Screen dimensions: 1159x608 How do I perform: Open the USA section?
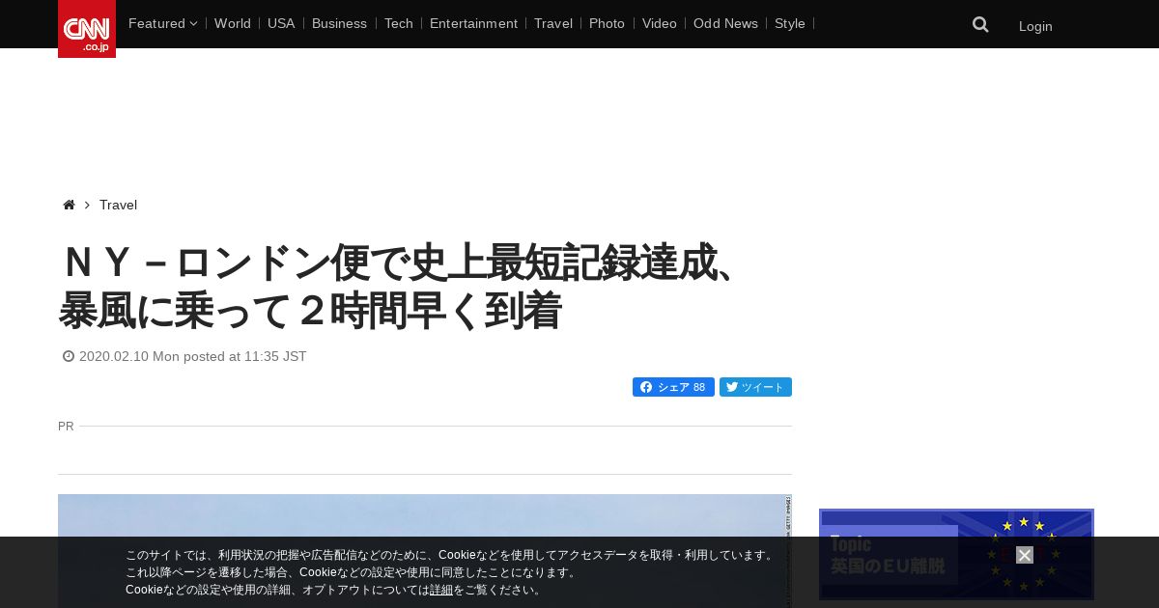point(281,23)
